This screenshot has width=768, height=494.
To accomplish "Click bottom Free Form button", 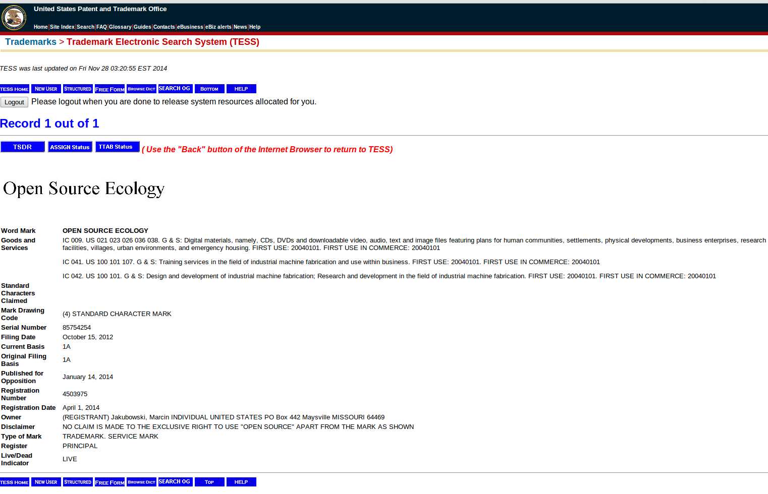I will 109,482.
